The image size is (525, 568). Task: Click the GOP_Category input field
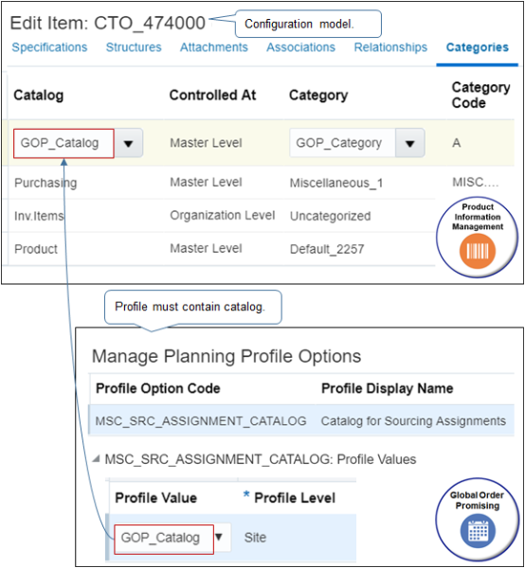[x=343, y=144]
